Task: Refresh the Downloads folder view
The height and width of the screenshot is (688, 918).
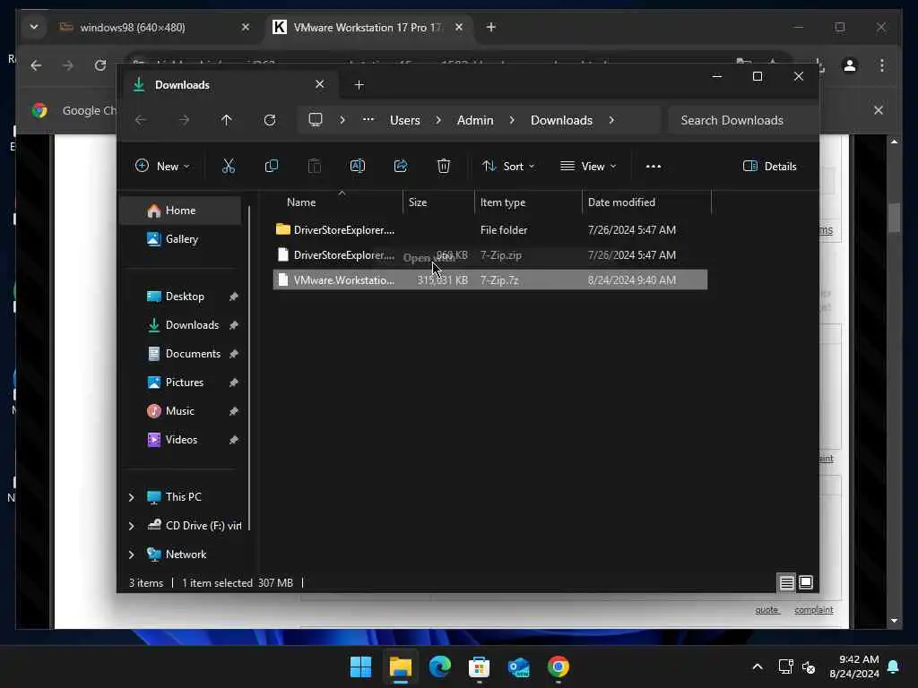Action: [270, 120]
